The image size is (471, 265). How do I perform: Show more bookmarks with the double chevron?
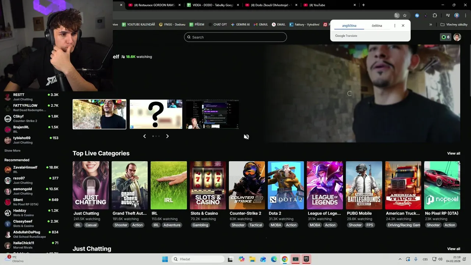point(431,25)
